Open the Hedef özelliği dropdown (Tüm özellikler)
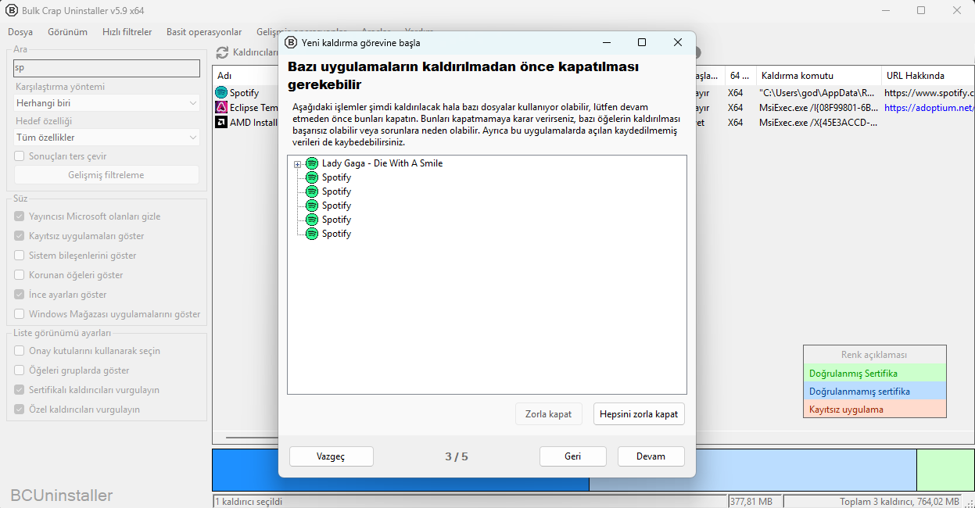This screenshot has width=975, height=508. [x=106, y=137]
